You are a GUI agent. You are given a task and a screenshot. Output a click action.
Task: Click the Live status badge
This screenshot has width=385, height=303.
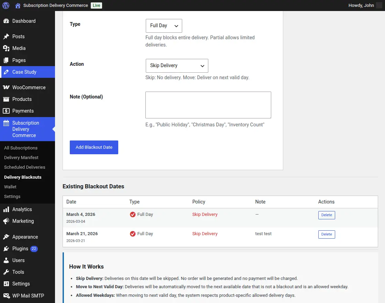(97, 6)
